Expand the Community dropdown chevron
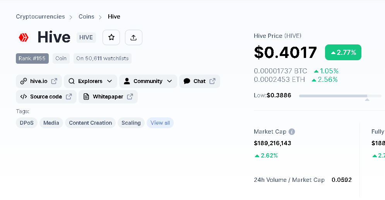This screenshot has width=385, height=200. (x=169, y=81)
